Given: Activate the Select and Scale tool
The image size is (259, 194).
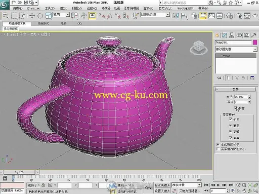Looking at the screenshot, I should click(x=49, y=16).
